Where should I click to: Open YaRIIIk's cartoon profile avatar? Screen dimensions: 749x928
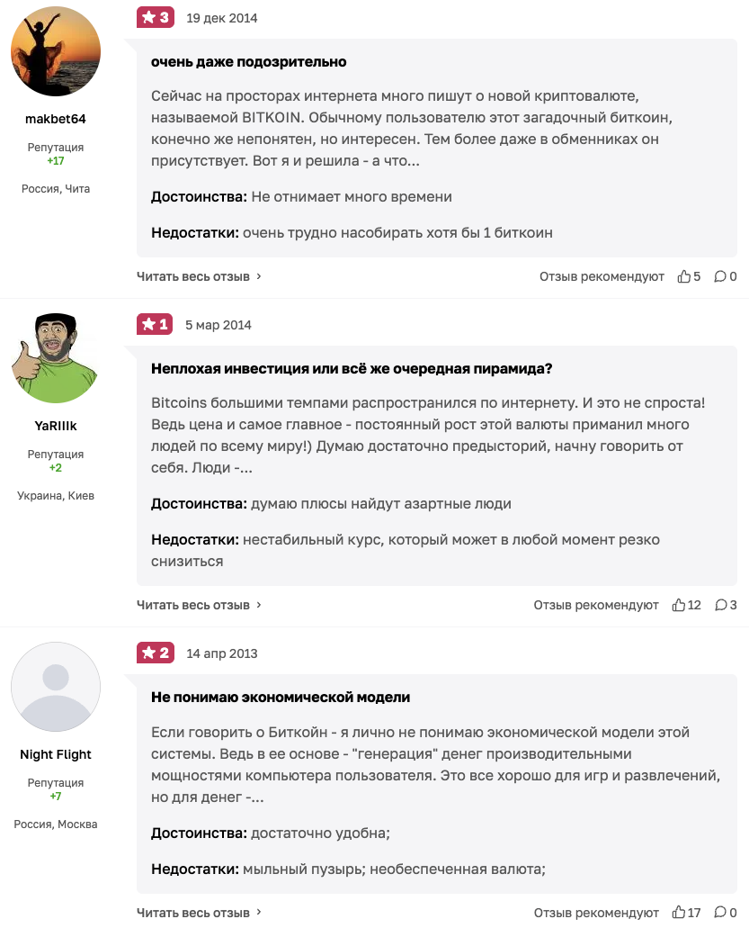(x=56, y=358)
